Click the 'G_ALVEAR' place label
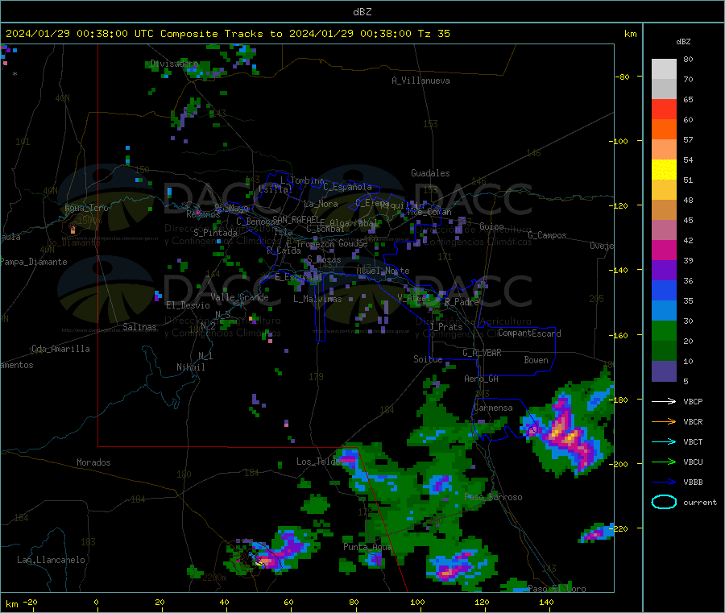 (482, 353)
